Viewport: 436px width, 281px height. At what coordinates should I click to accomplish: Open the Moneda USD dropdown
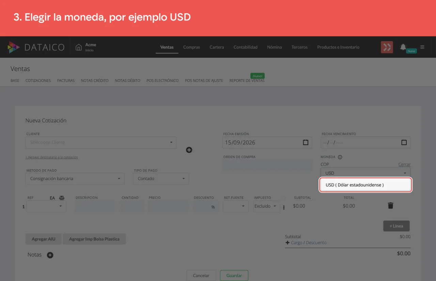point(365,173)
